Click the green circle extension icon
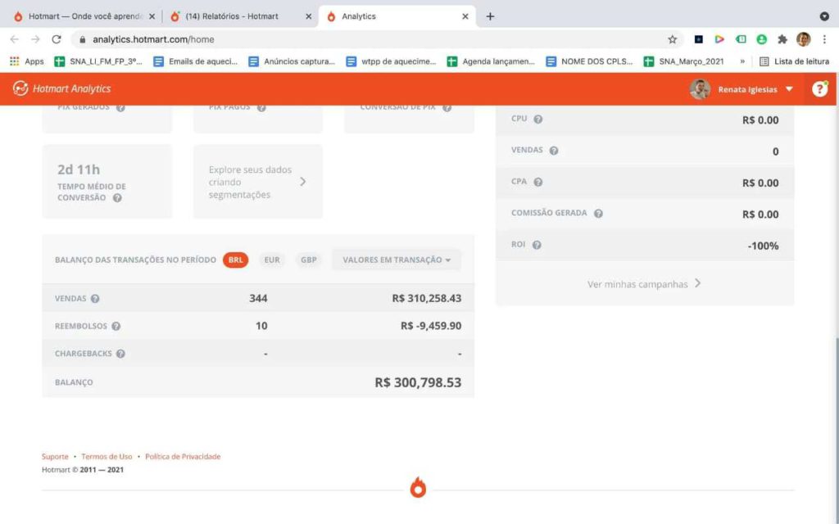This screenshot has width=839, height=524. click(761, 39)
